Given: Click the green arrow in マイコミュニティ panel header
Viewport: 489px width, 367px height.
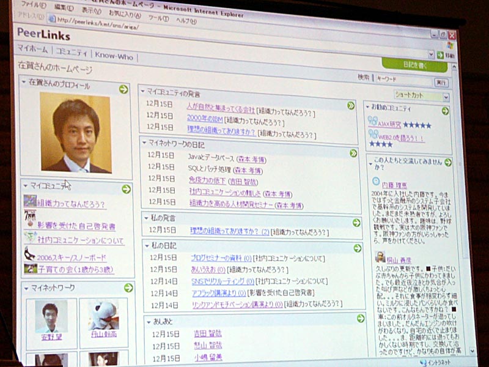Looking at the screenshot, I should 127,189.
